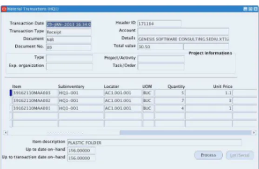Click the Oracle window icon in title bar
Viewport: 259px width, 169px height.
4,9
